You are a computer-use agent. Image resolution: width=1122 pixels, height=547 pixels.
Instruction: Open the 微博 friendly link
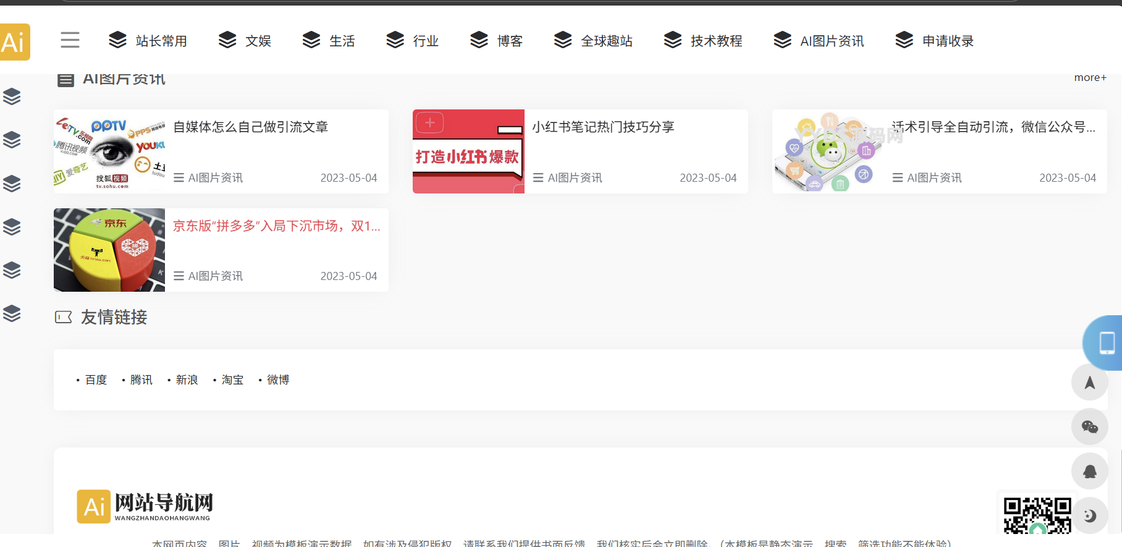[277, 380]
